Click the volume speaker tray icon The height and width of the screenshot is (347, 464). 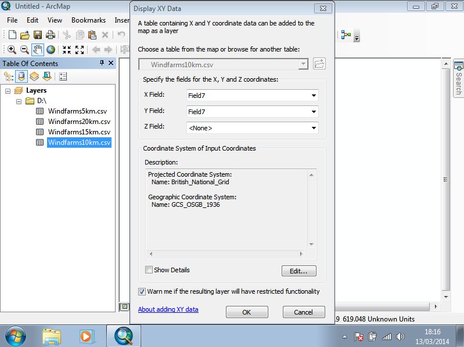(x=400, y=337)
